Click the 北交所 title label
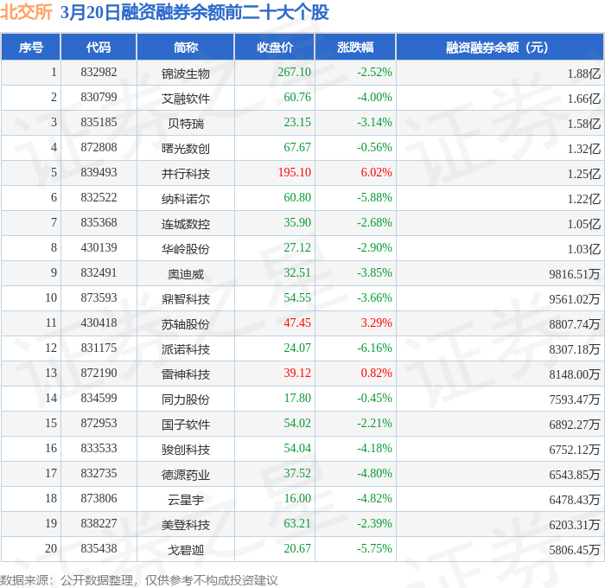This screenshot has height=588, width=605. click(26, 12)
